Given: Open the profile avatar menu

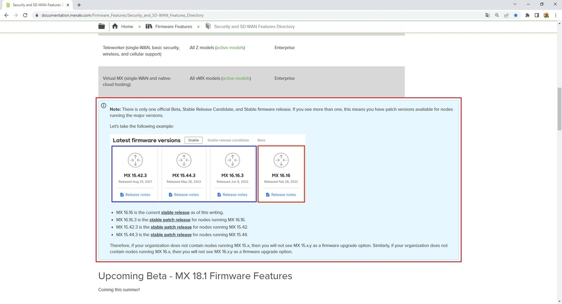Looking at the screenshot, I should (546, 15).
